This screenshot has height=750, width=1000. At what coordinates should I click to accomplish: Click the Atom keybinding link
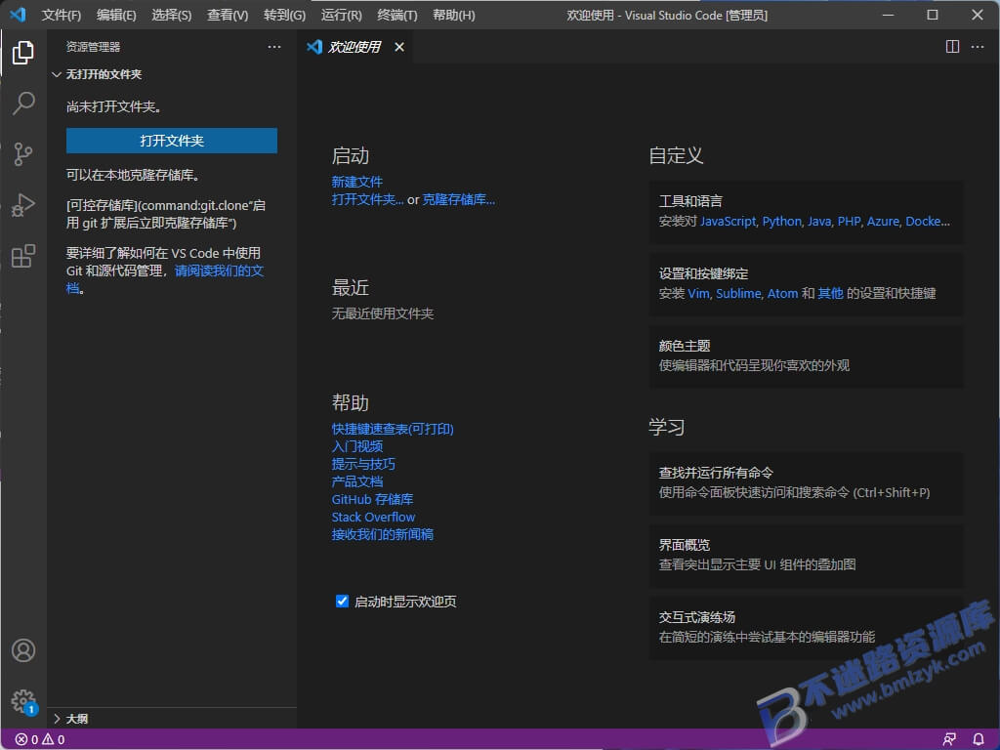pyautogui.click(x=782, y=293)
